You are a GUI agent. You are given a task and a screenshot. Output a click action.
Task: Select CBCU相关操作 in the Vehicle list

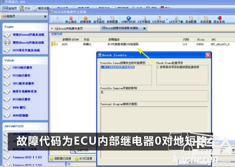tap(23, 68)
